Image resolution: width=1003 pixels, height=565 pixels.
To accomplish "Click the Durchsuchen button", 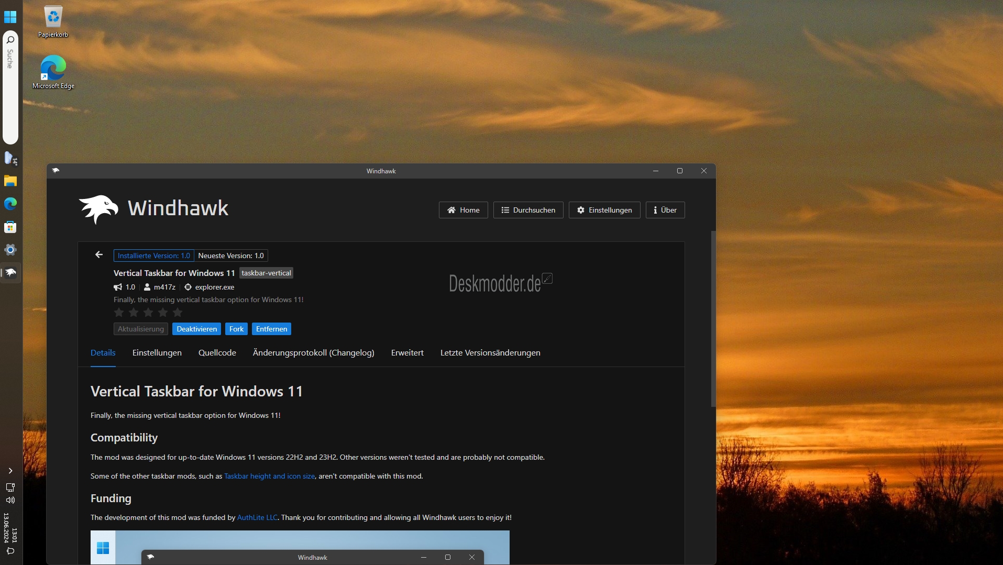I will click(528, 210).
